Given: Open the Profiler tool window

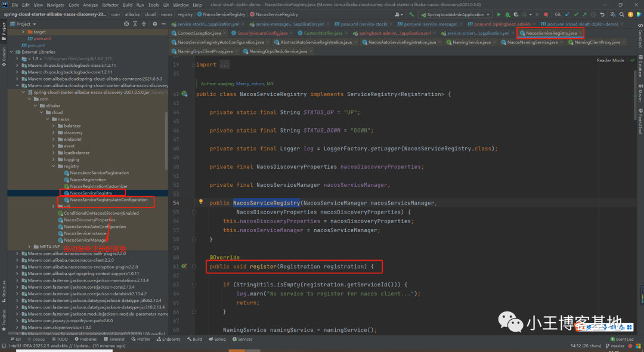Looking at the screenshot, I should 141,339.
